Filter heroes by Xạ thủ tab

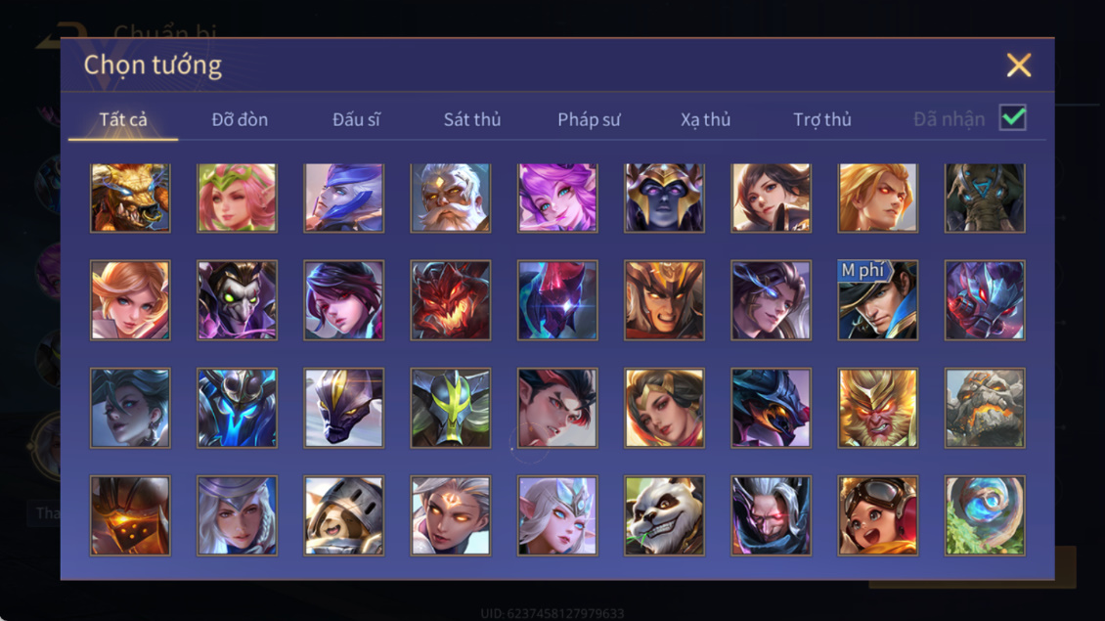(705, 120)
